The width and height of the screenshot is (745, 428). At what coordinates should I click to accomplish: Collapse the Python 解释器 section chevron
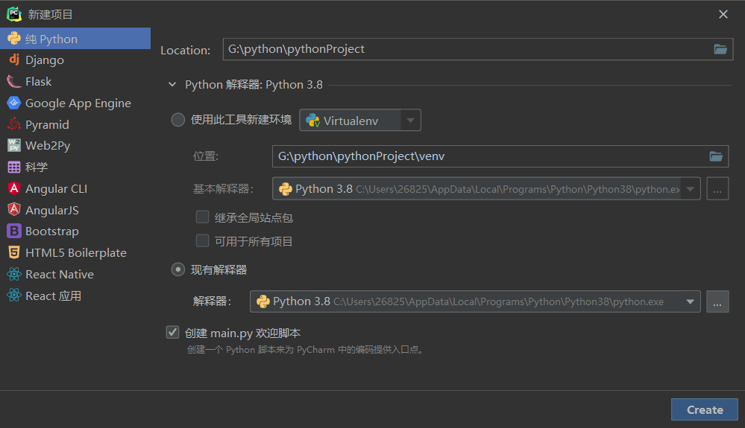(173, 85)
